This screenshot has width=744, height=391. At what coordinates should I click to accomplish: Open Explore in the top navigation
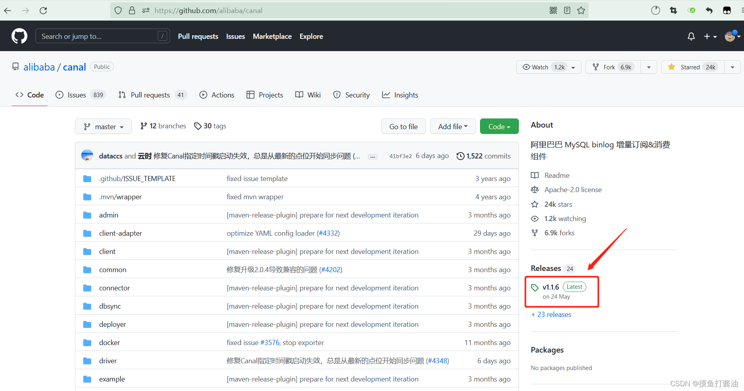311,36
